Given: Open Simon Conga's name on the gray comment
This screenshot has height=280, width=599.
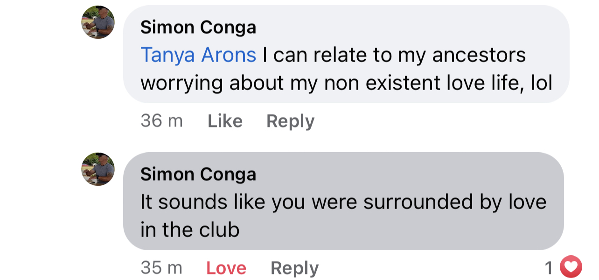Looking at the screenshot, I should 198,175.
